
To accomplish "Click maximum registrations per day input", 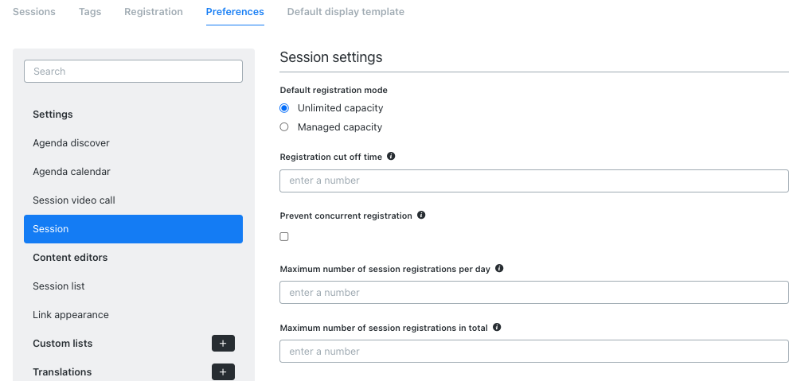I will [534, 293].
